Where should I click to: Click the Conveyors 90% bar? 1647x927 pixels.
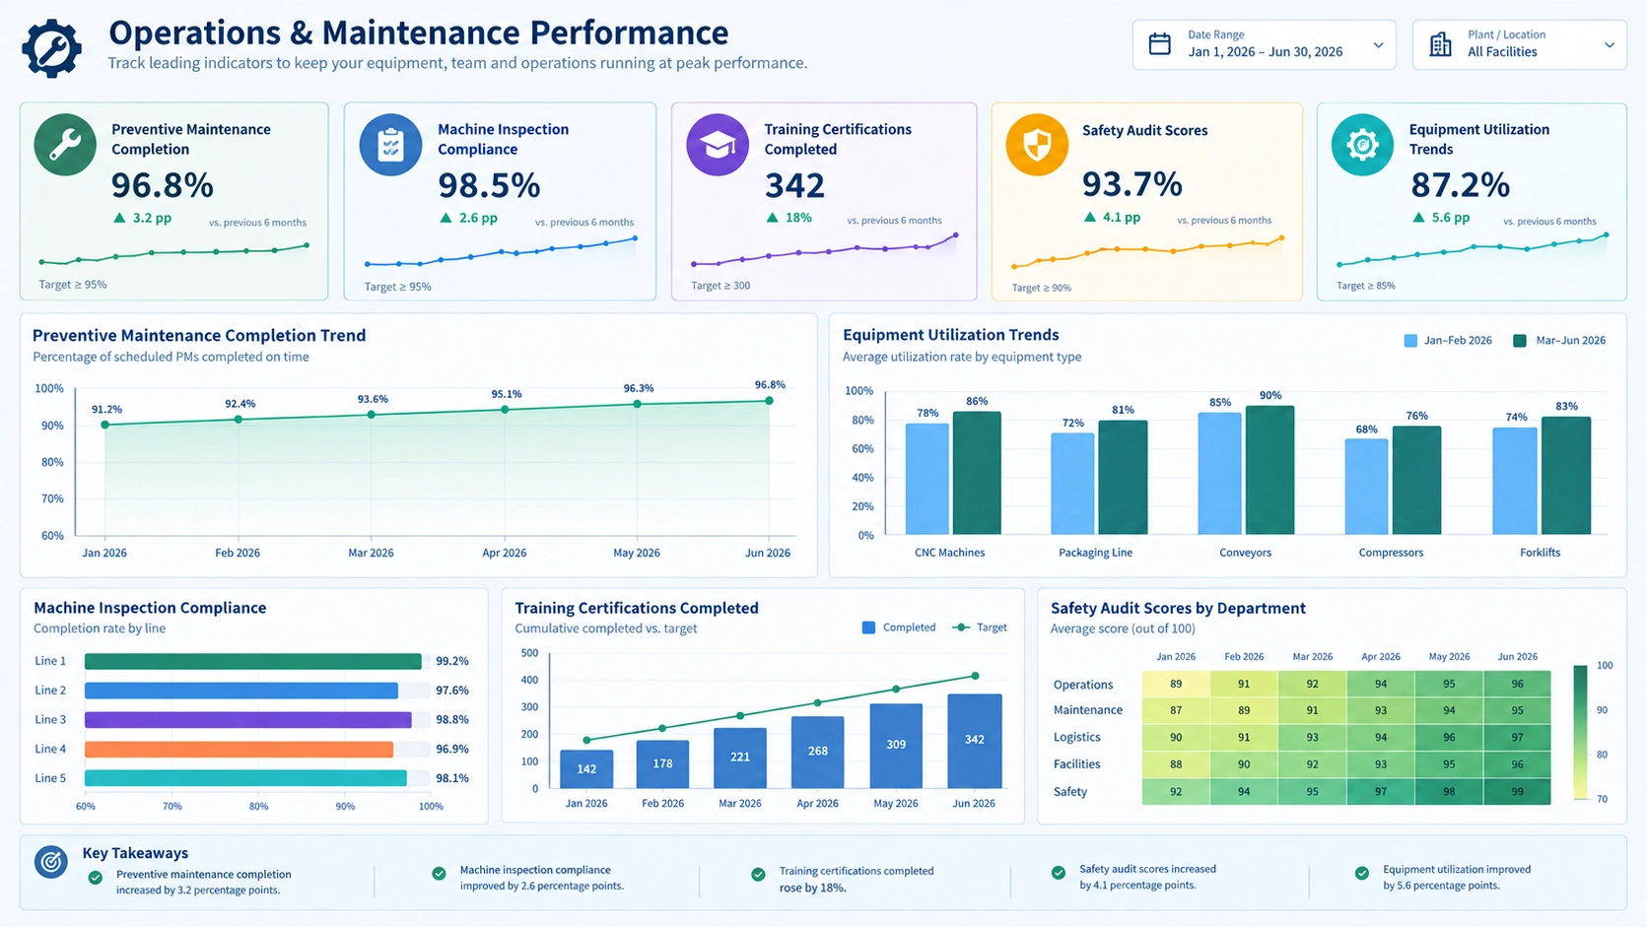click(1270, 470)
